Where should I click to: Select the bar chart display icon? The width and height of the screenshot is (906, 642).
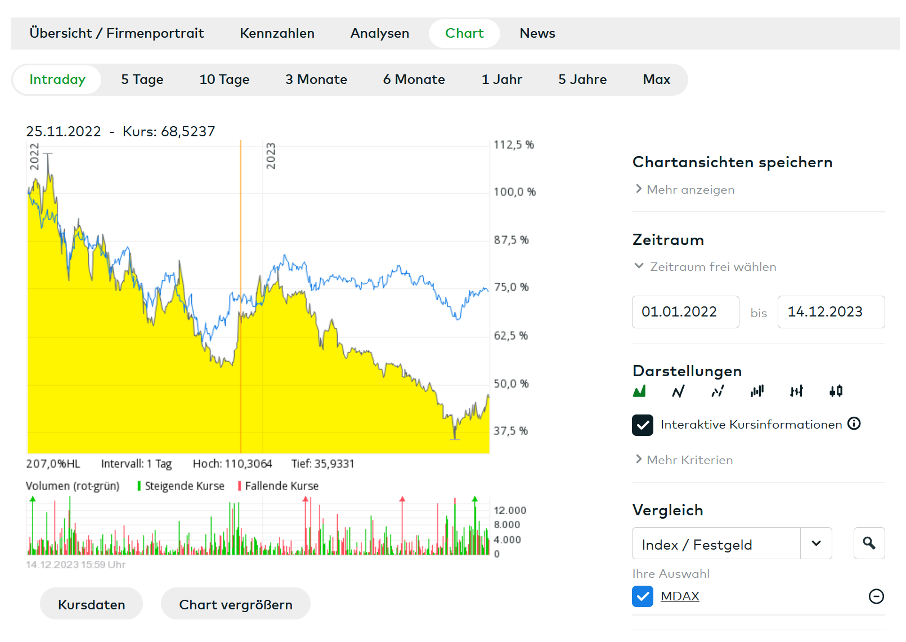[757, 391]
